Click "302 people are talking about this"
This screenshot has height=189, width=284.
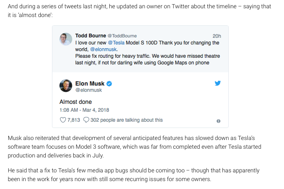click(x=126, y=120)
